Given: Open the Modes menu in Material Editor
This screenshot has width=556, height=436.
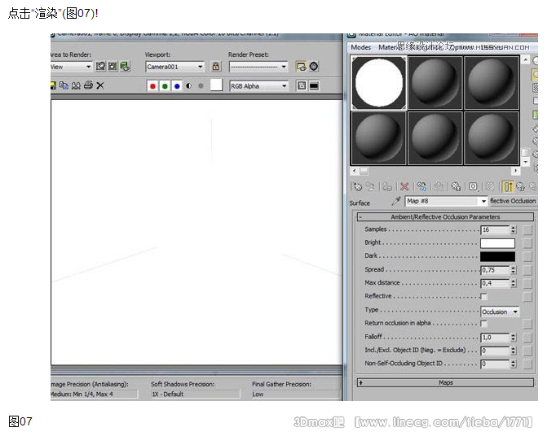Looking at the screenshot, I should tap(360, 47).
